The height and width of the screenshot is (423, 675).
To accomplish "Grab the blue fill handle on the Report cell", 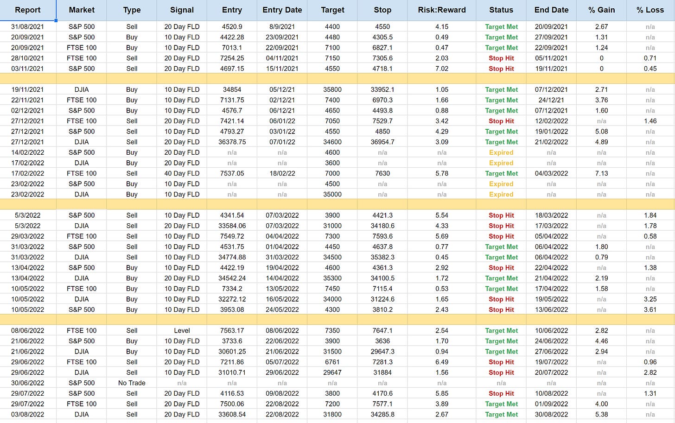I will click(56, 21).
